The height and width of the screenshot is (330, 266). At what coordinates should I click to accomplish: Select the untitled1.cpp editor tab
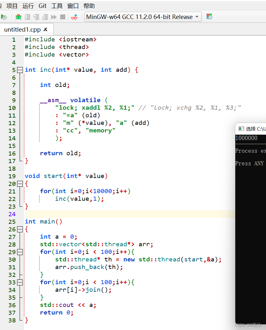coord(22,29)
